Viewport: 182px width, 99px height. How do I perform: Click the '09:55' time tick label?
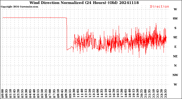(70, 94)
